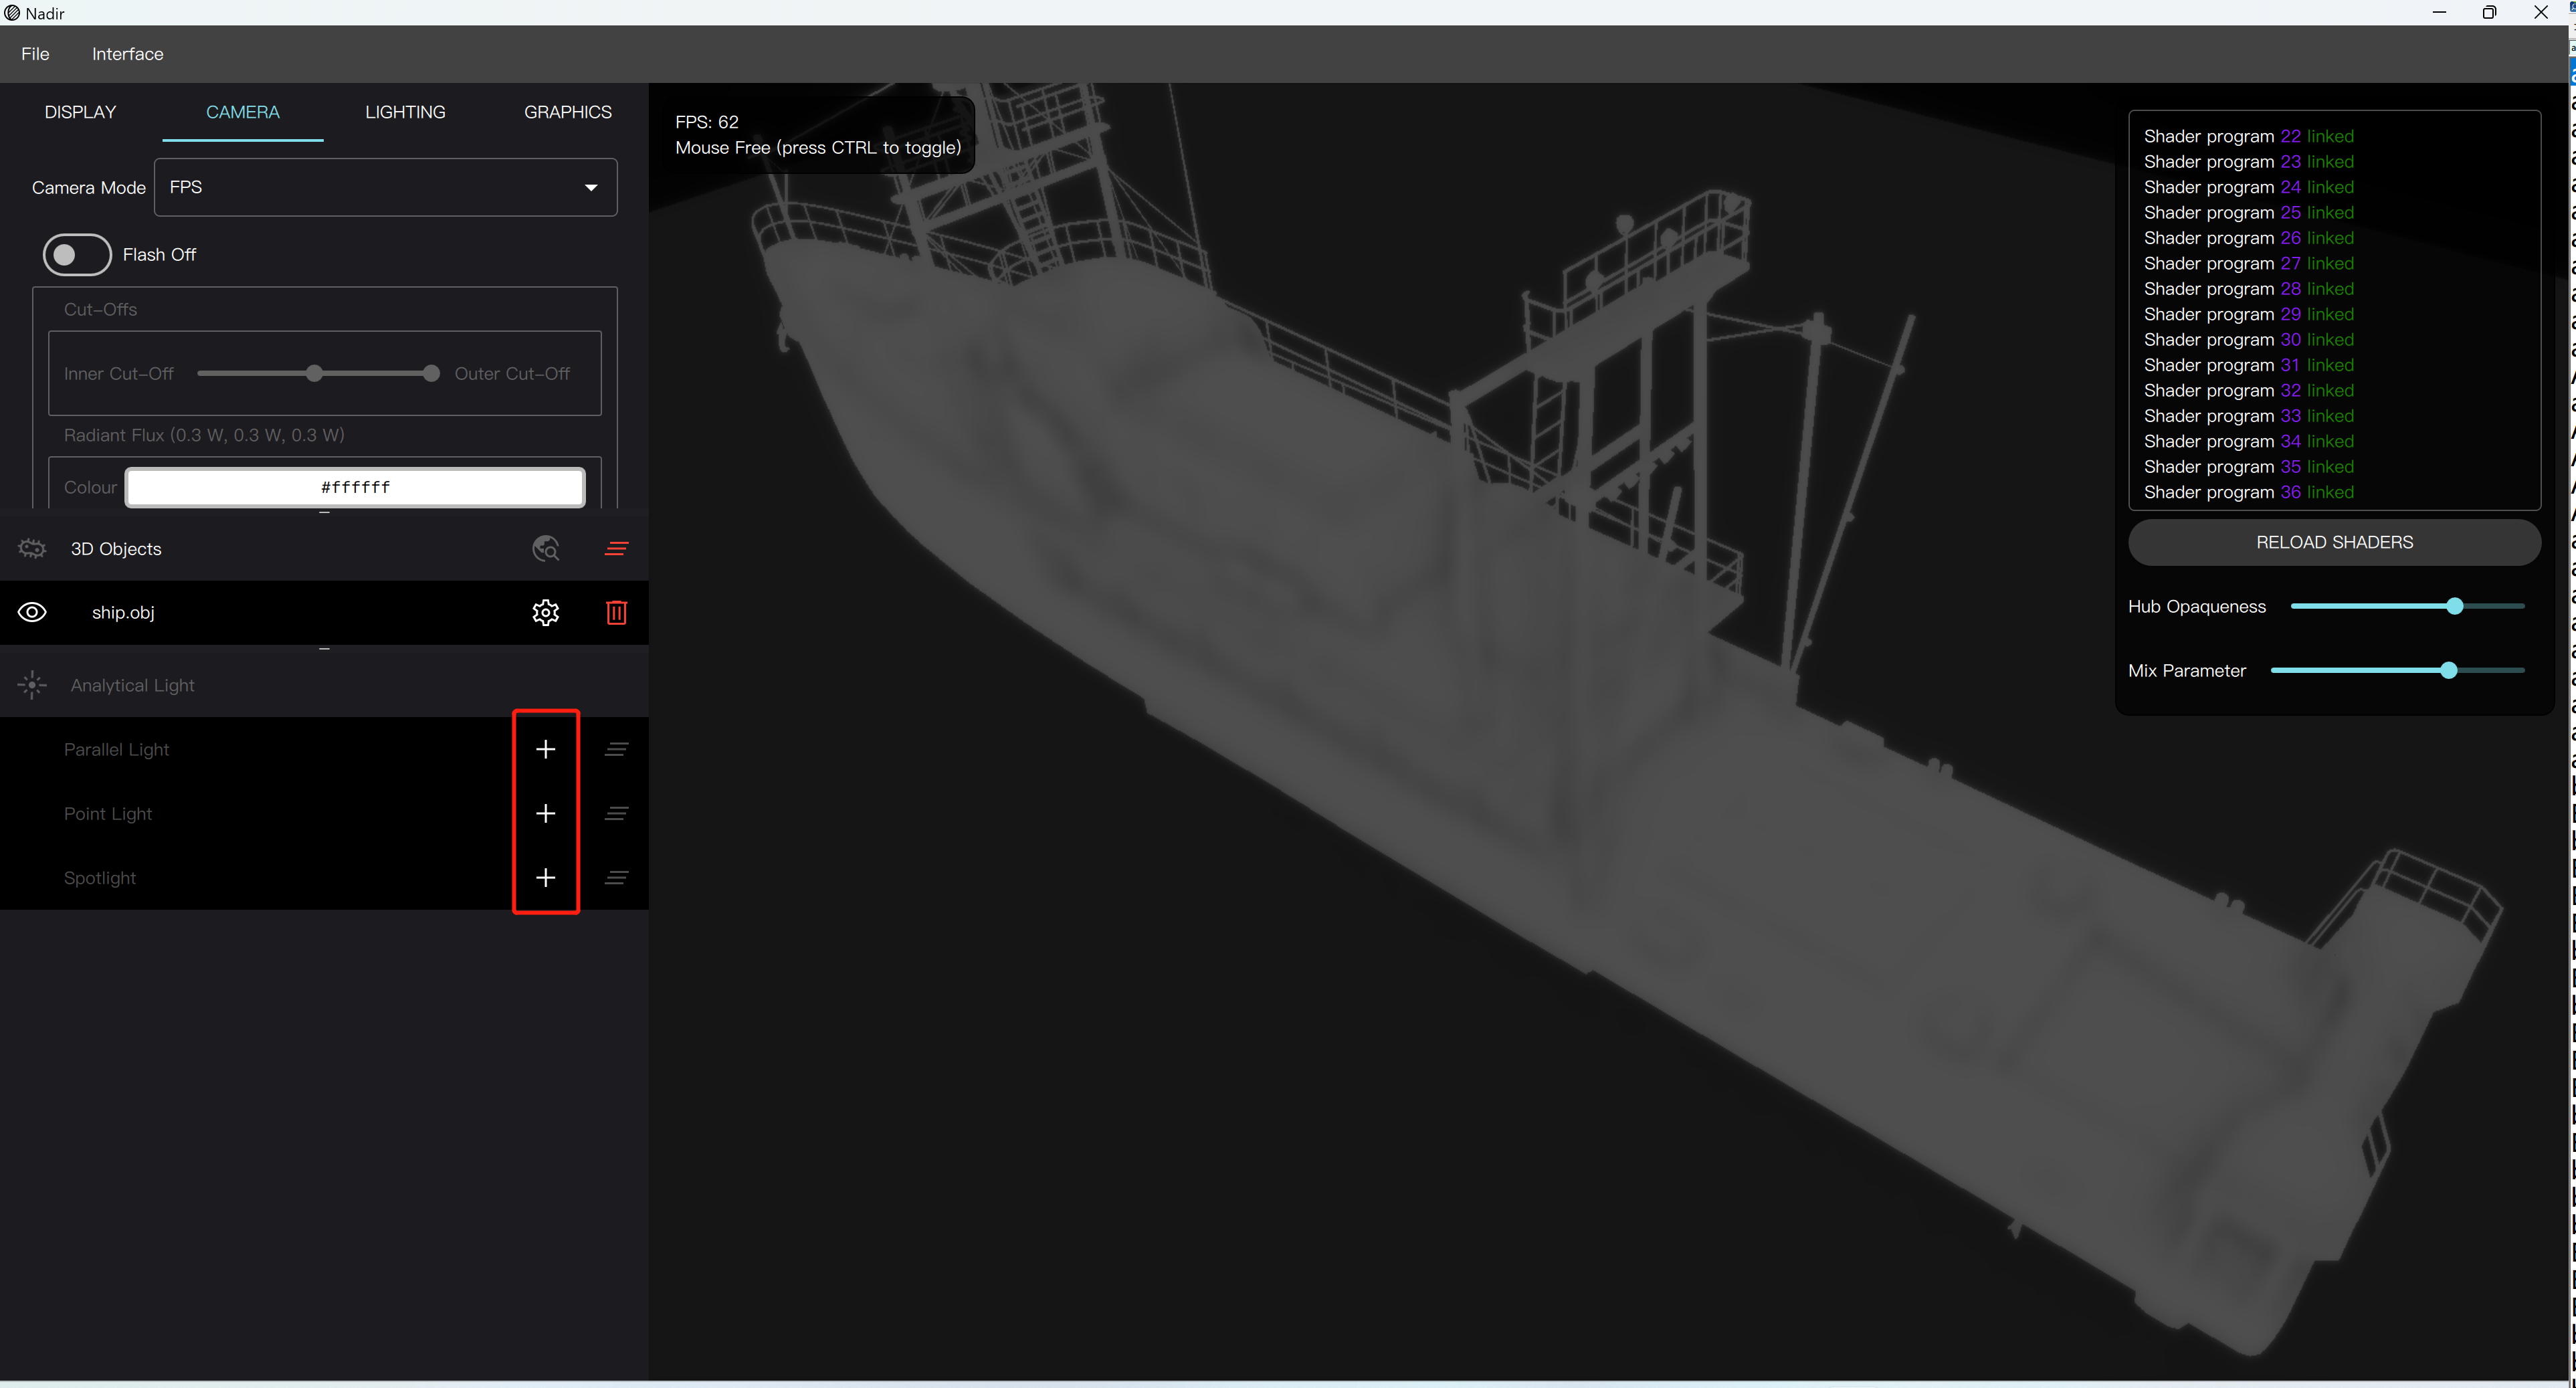The width and height of the screenshot is (2576, 1388).
Task: Click the Outer Cut-Off slider handle
Action: click(431, 373)
